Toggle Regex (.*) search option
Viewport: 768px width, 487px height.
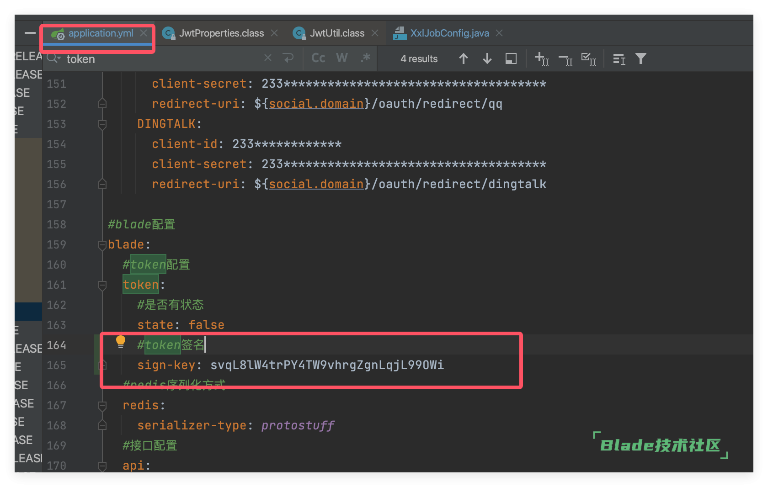pyautogui.click(x=365, y=58)
